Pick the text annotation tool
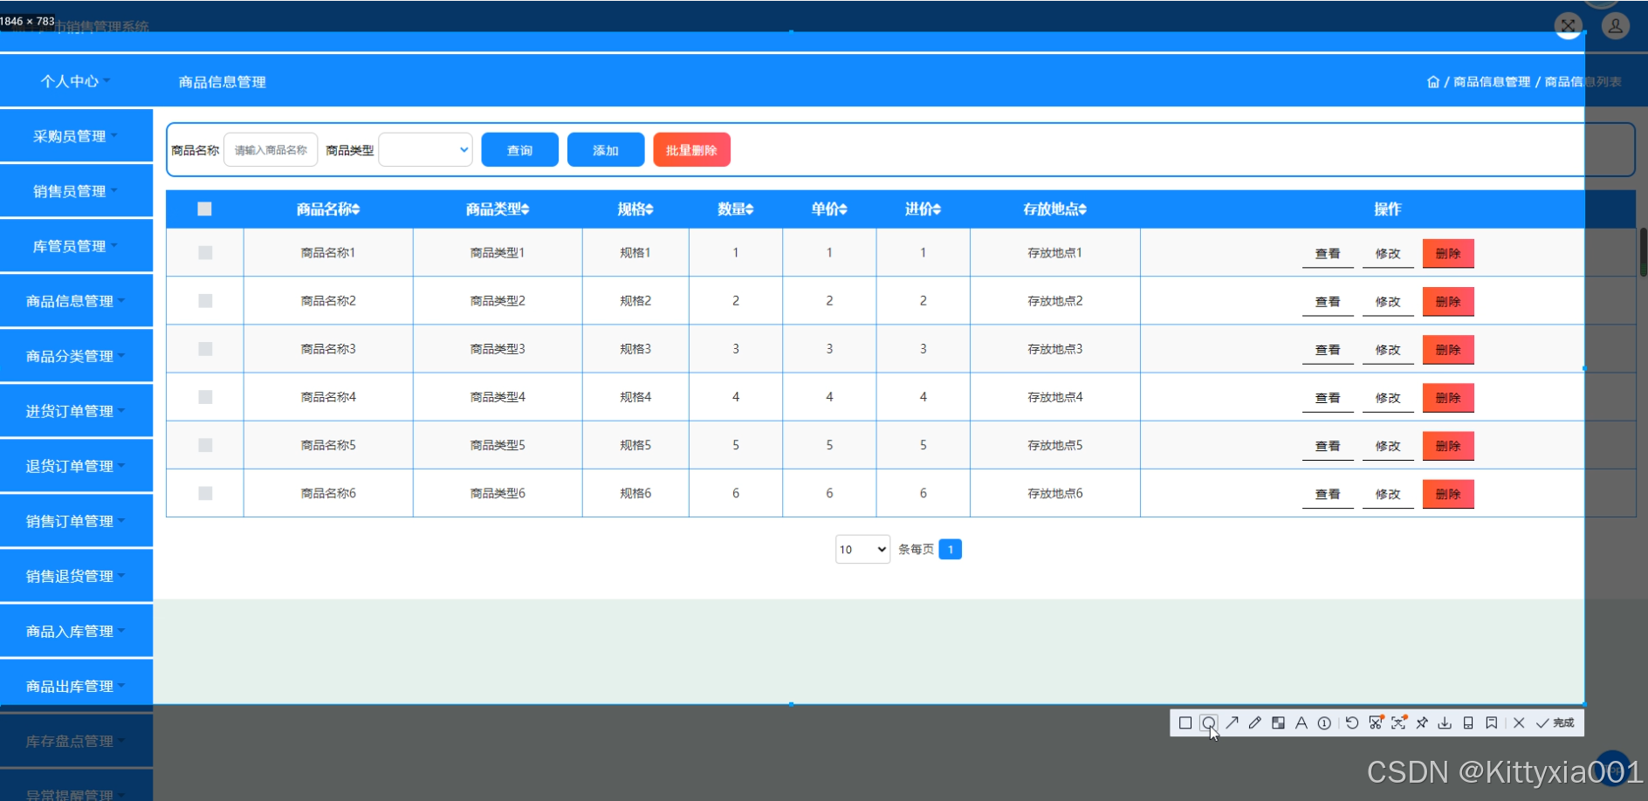The height and width of the screenshot is (801, 1648). click(x=1301, y=722)
